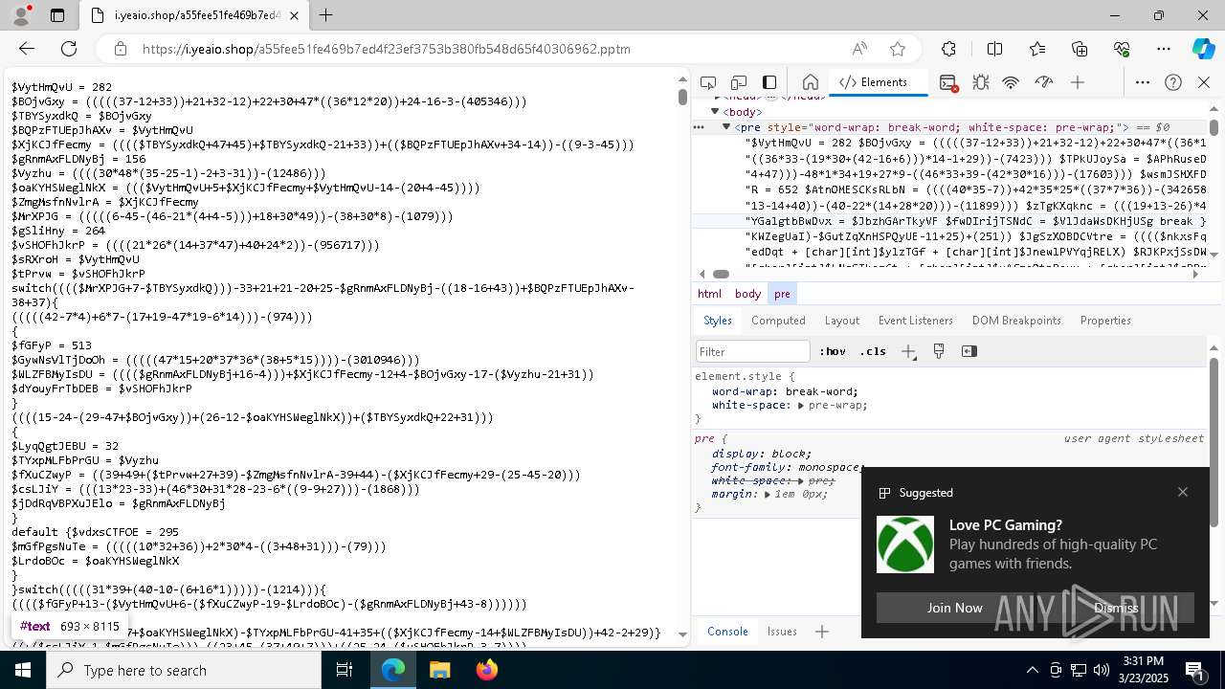1225x689 pixels.
Task: Close the Suggested notification
Action: tap(1183, 492)
